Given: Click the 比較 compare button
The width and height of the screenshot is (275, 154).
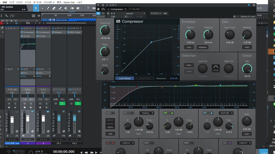Looking at the screenshot, I should [x=113, y=17].
